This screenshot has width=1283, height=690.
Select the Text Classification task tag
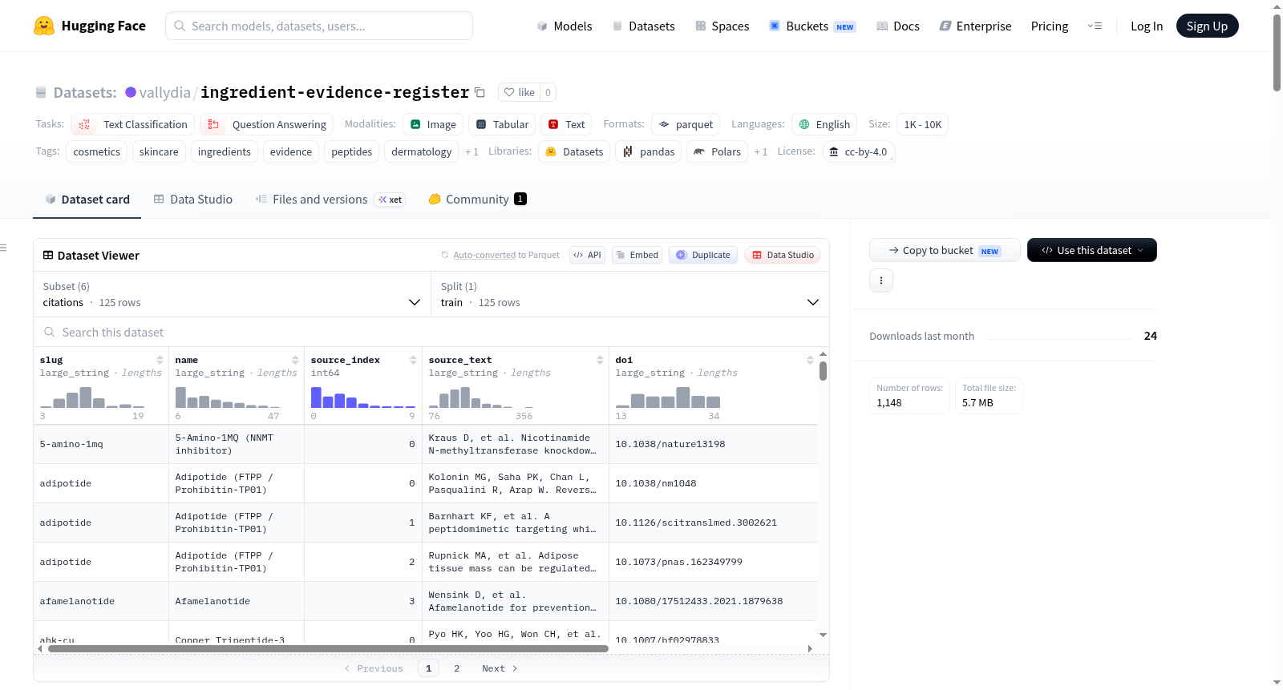(133, 124)
